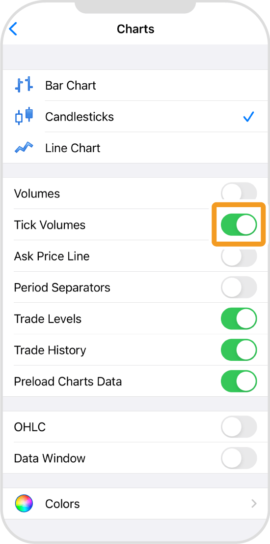Toggle Data Window on

click(239, 458)
